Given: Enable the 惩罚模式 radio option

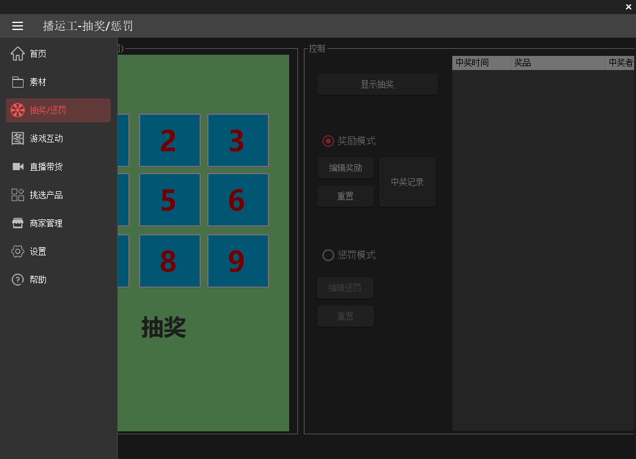Looking at the screenshot, I should tap(329, 255).
